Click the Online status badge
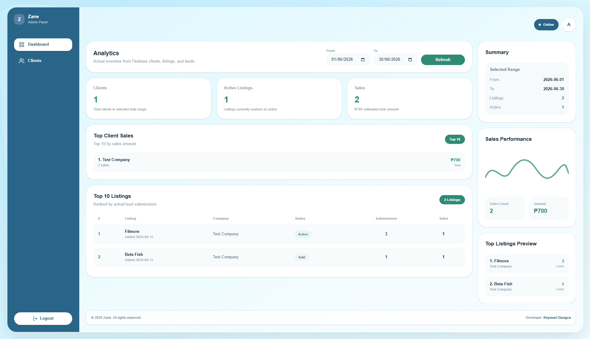Image resolution: width=590 pixels, height=339 pixels. [x=546, y=25]
